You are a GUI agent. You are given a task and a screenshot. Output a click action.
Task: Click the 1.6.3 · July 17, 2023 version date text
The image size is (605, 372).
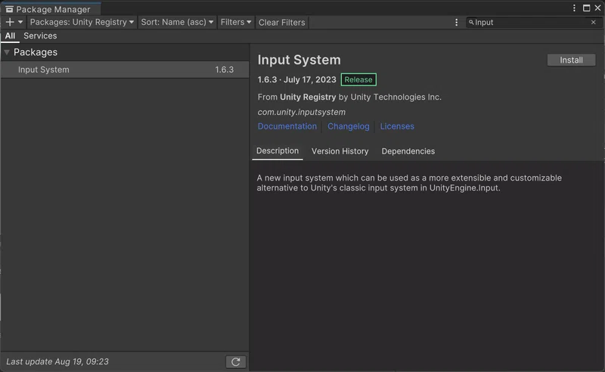pos(296,79)
